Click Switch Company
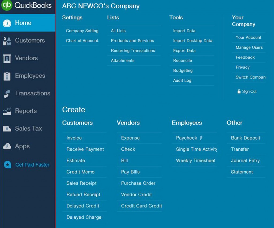 [x=250, y=77]
